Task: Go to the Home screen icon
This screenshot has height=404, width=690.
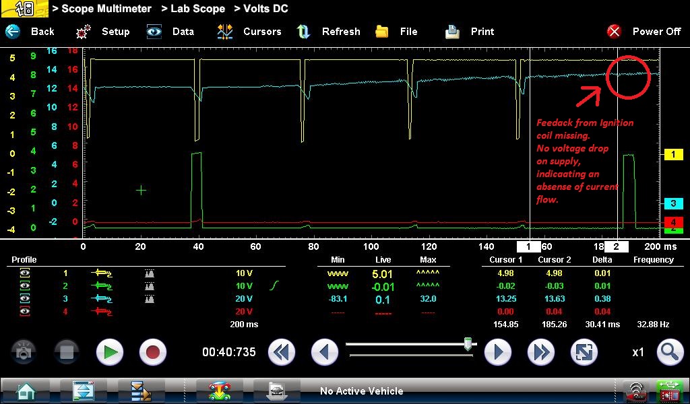Action: (x=26, y=391)
